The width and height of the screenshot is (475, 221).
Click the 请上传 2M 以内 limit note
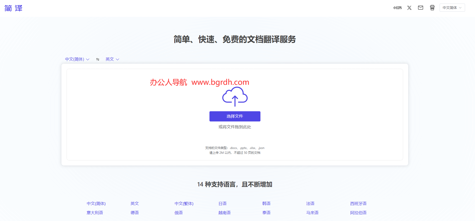pos(235,153)
